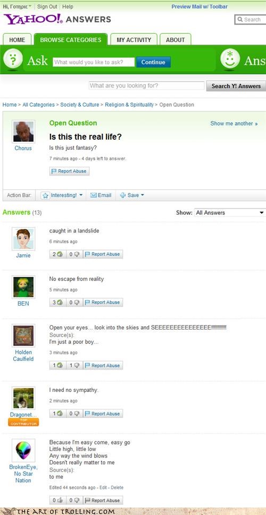
Task: Expand the Show All Answers dropdown
Action: coord(230,213)
